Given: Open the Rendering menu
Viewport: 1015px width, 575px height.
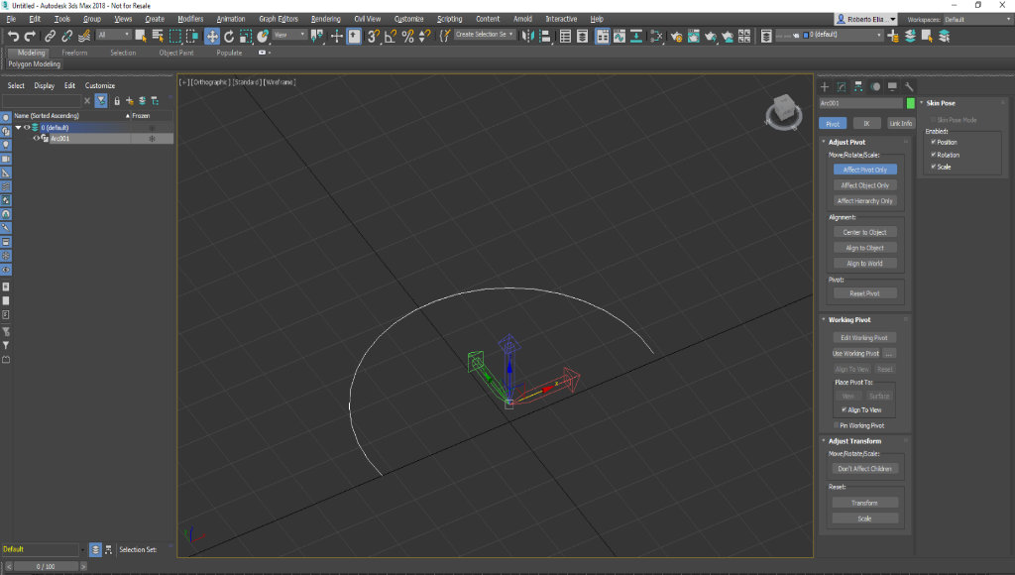Looking at the screenshot, I should pyautogui.click(x=325, y=19).
